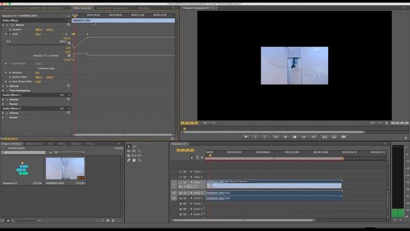Select the Rolling Edit tool
The image size is (410, 231).
click(x=134, y=151)
